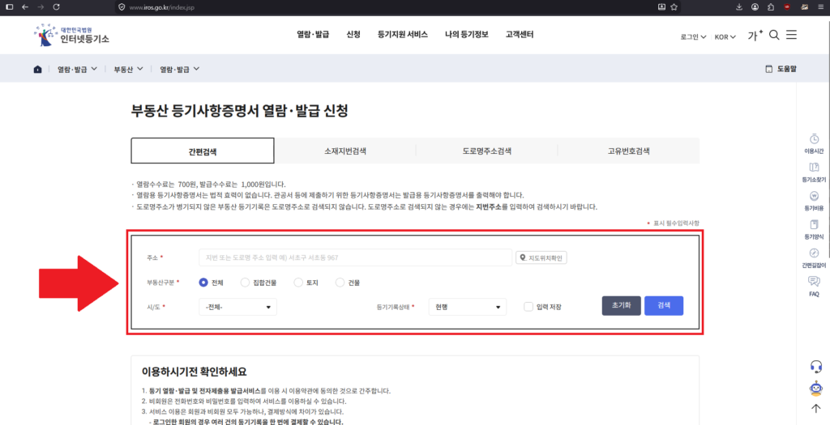830x425 pixels.
Task: Switch to 도로명주소검색 tab
Action: [x=486, y=151]
